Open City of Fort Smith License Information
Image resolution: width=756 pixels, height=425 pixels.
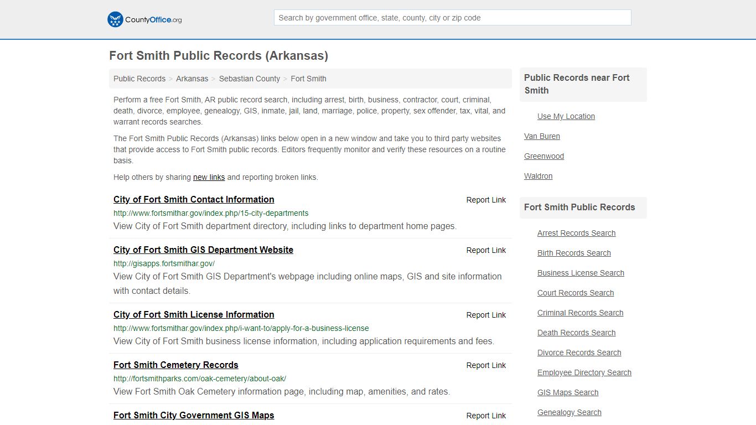click(x=194, y=314)
